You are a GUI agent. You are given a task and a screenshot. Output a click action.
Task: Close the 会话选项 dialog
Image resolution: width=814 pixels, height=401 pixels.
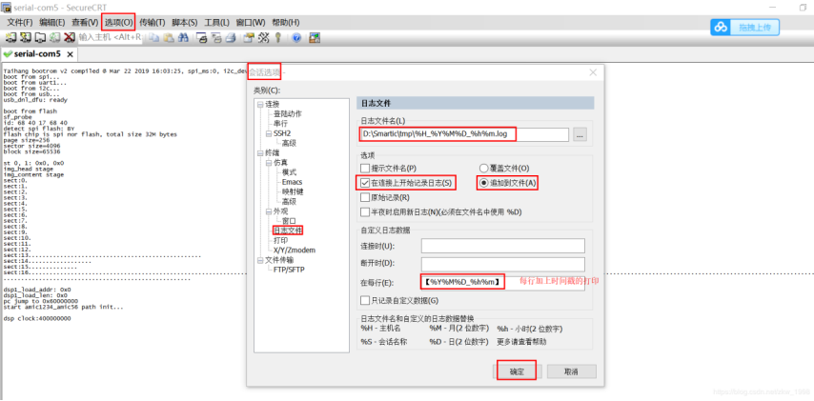(x=593, y=72)
